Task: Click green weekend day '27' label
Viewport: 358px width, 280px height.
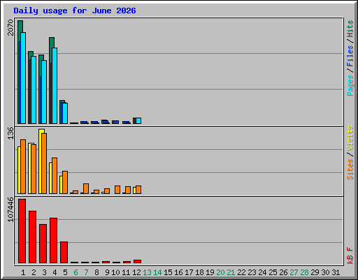Action: tap(294, 272)
